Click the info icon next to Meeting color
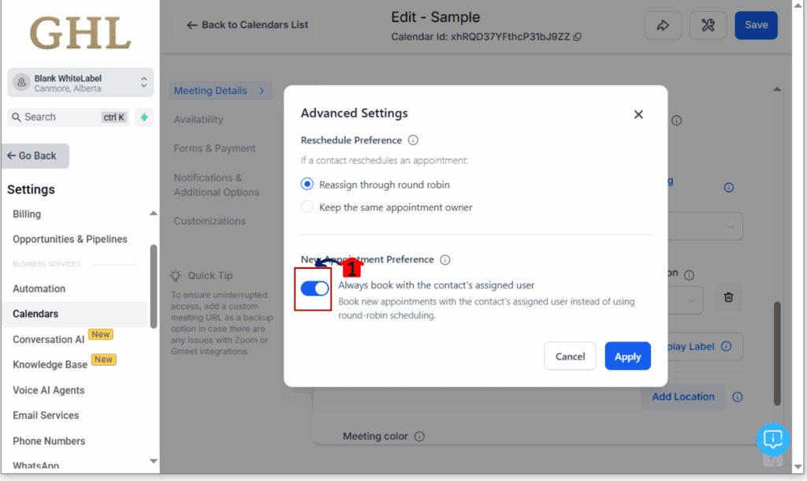The width and height of the screenshot is (807, 481). pos(419,436)
